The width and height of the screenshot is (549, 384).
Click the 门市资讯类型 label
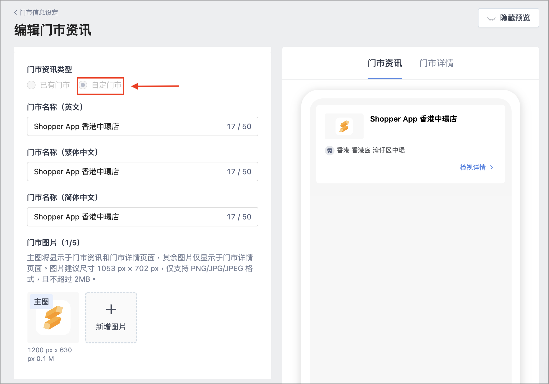pyautogui.click(x=50, y=69)
